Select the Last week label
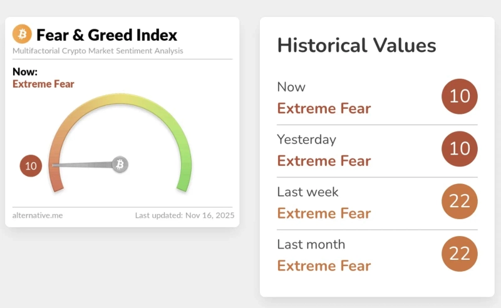Viewport: 501px width, 308px height. click(307, 192)
